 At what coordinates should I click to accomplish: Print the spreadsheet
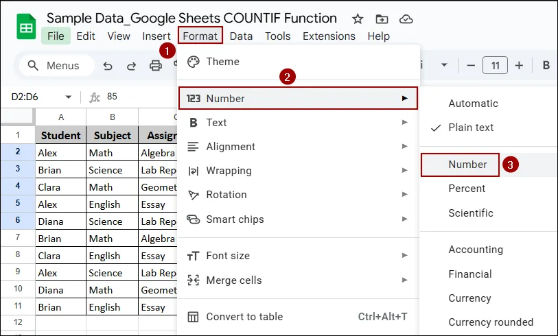[156, 66]
